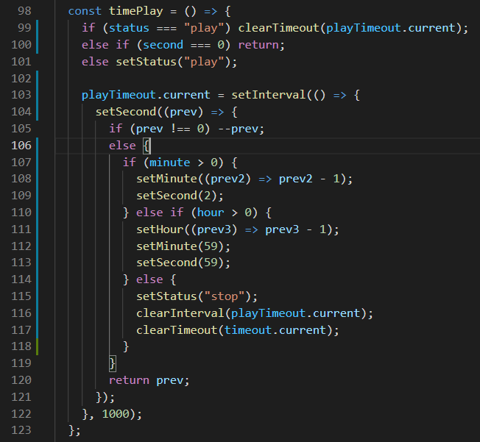Viewport: 480px width, 442px height.
Task: Click setInterval on line 103
Action: (x=269, y=95)
